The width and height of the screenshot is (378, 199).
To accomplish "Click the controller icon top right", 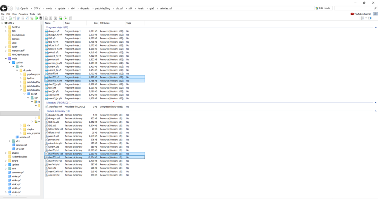I will (375, 14).
